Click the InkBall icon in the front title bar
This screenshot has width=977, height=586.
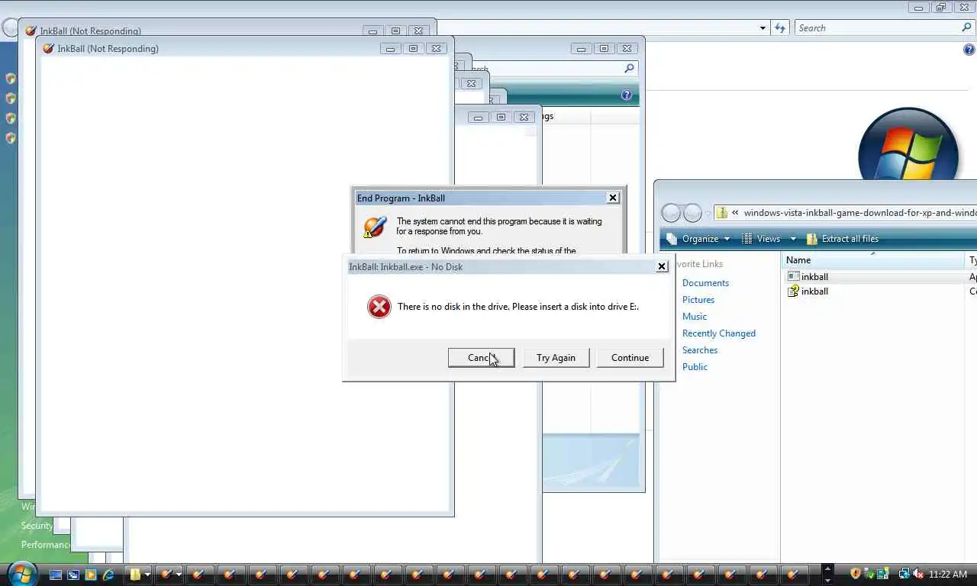coord(49,48)
